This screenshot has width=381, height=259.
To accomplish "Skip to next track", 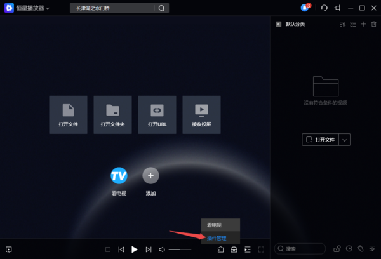I will point(149,249).
